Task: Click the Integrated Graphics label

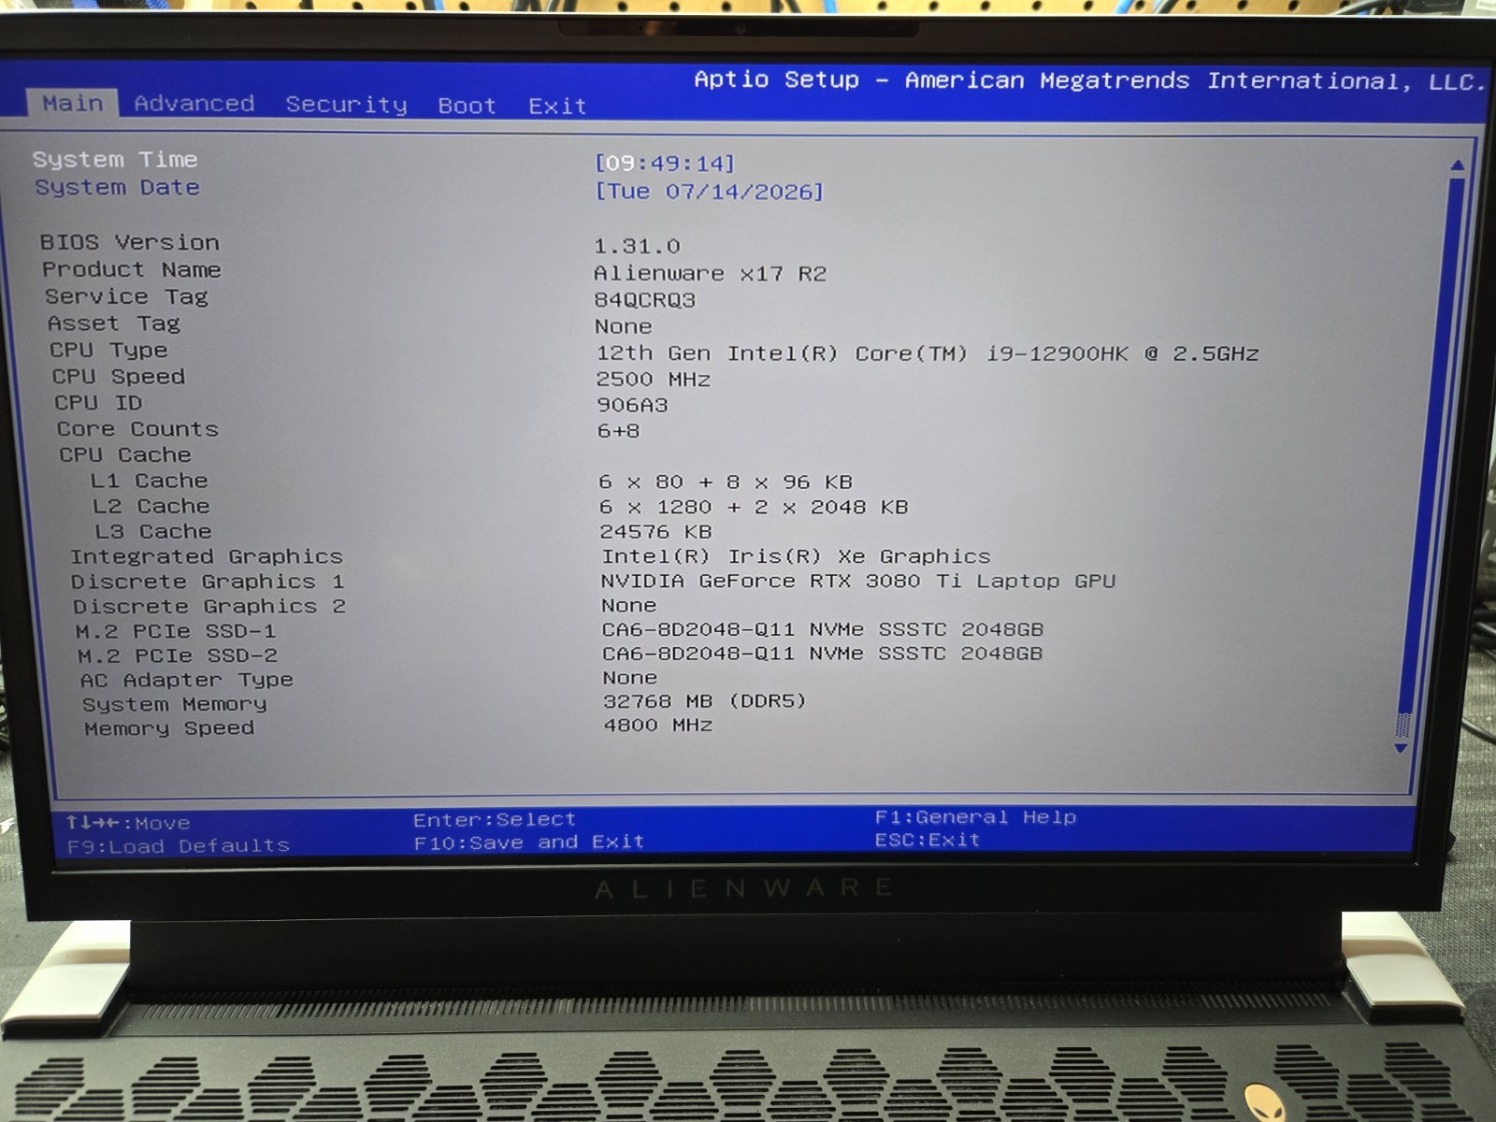Action: pyautogui.click(x=206, y=556)
